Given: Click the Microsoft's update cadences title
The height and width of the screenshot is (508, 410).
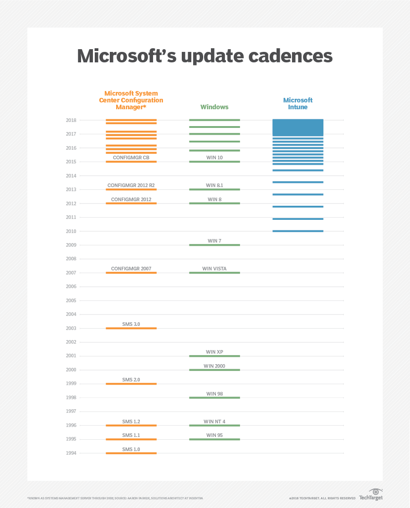Looking at the screenshot, I should click(x=205, y=56).
